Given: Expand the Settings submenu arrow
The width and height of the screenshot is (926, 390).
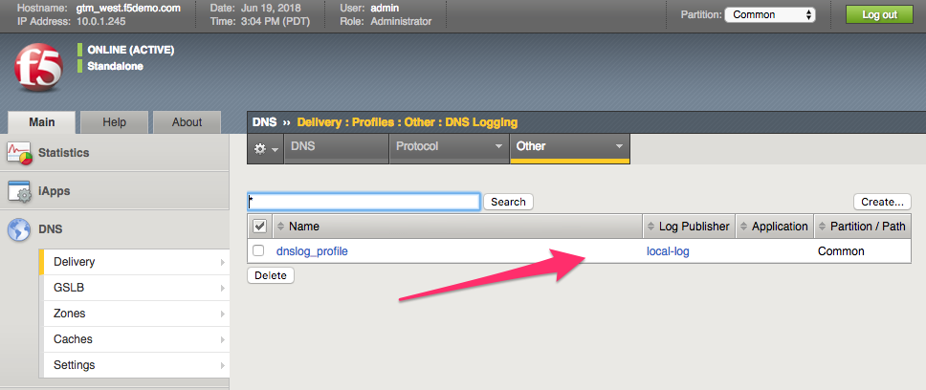Looking at the screenshot, I should point(223,365).
